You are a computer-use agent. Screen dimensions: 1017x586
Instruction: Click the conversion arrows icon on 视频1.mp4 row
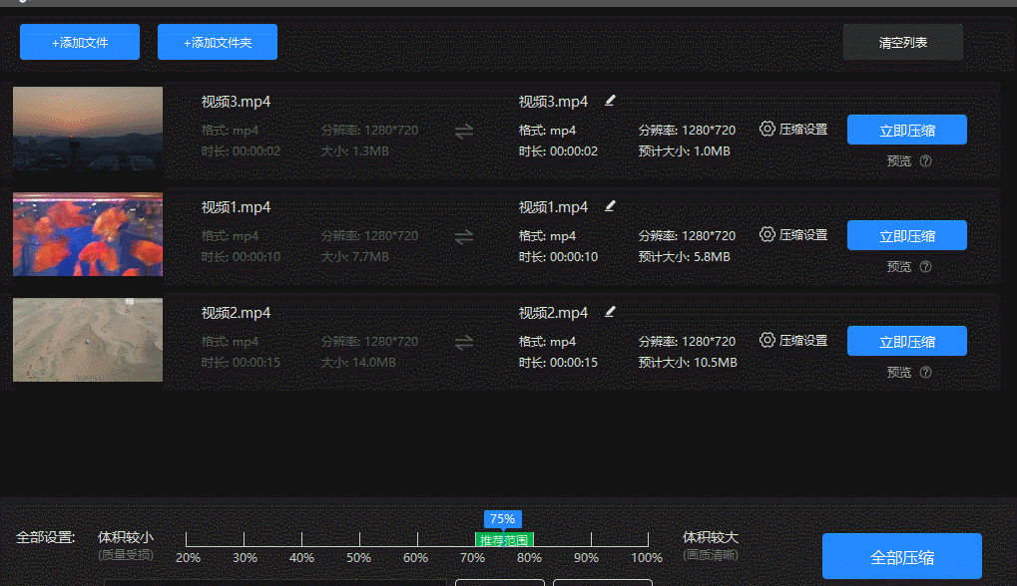coord(463,236)
